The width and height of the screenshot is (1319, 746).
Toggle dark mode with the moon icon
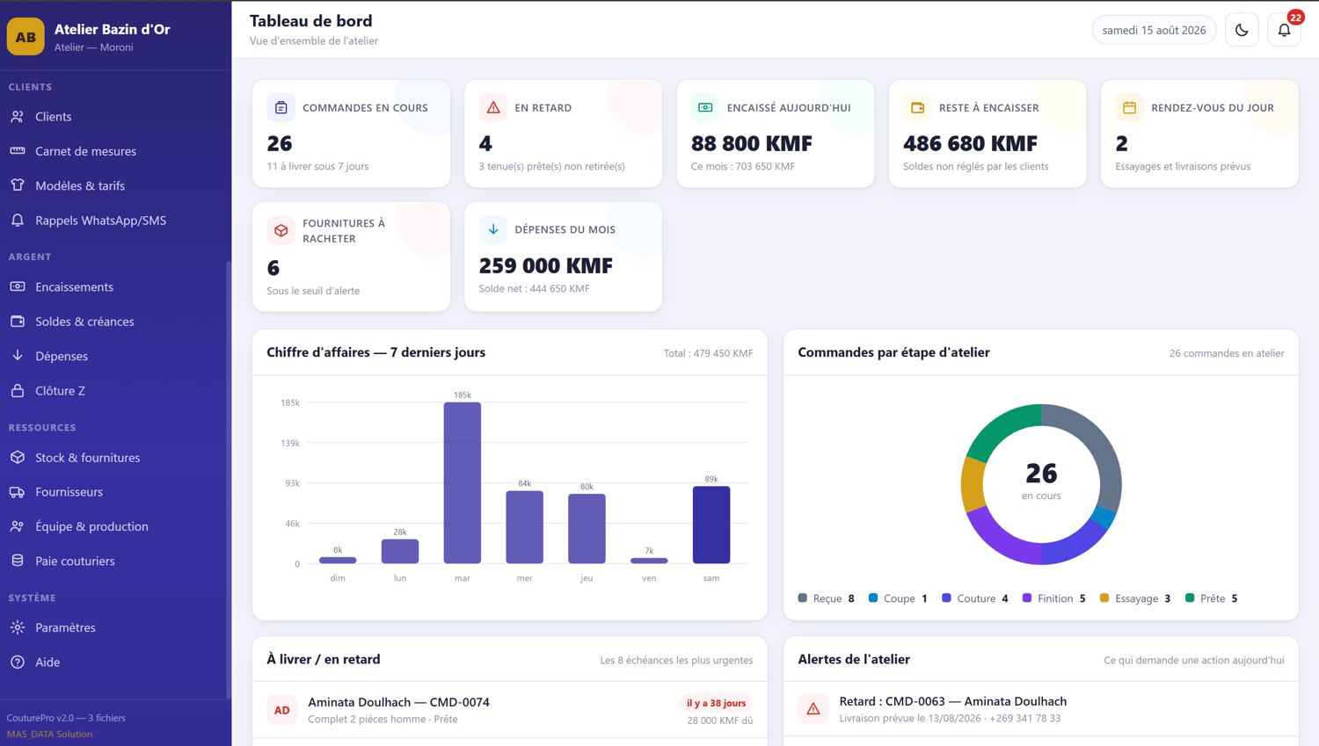point(1242,30)
